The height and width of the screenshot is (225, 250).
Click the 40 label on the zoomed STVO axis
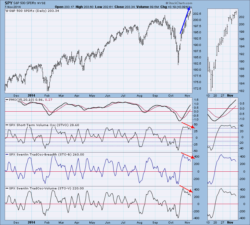[241, 126]
